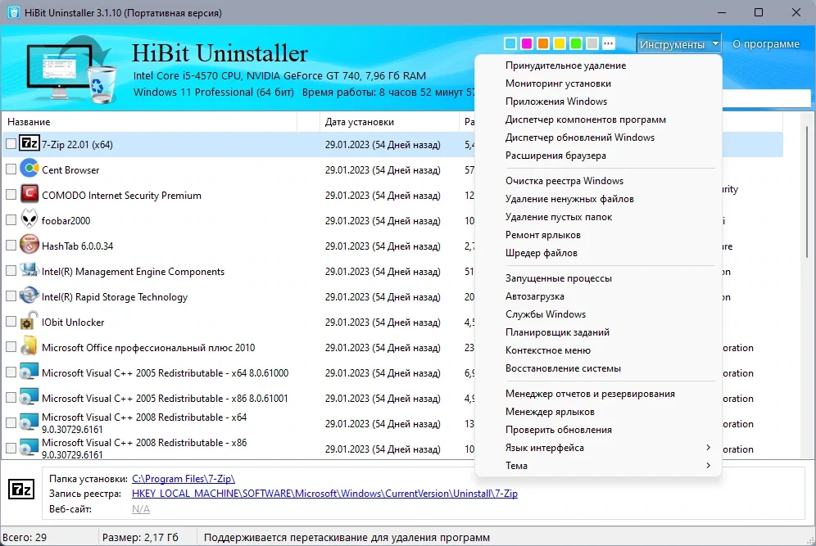The height and width of the screenshot is (546, 816).
Task: Select Расширения браузера menu entry
Action: [555, 156]
